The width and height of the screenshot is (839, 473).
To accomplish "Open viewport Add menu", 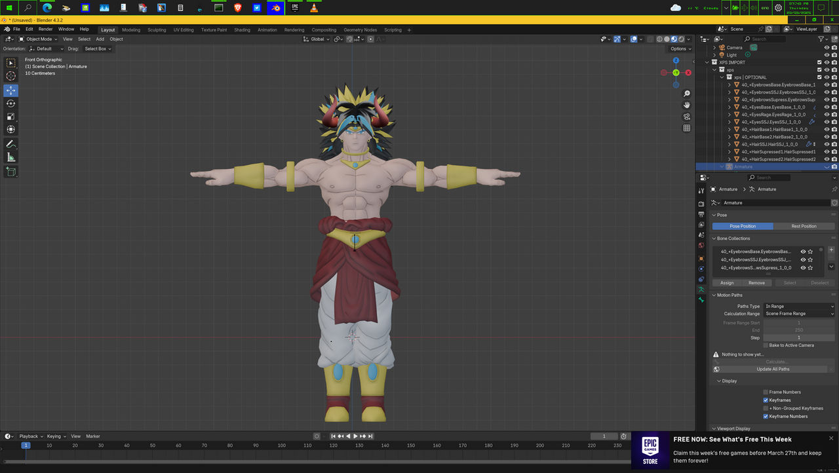I will (x=100, y=39).
